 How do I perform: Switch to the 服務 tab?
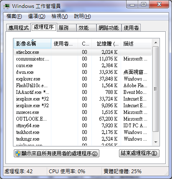(x=66, y=28)
